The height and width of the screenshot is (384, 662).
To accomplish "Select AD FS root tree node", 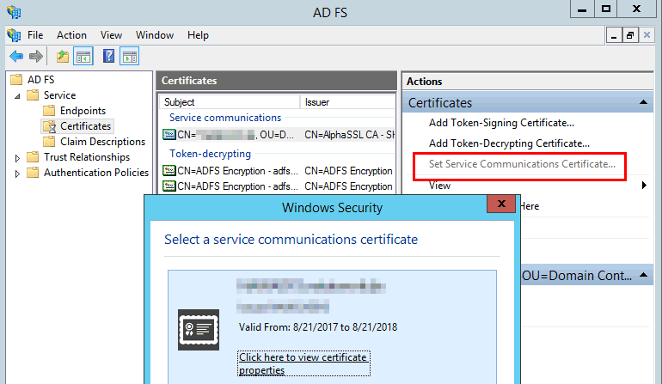I will 41,80.
